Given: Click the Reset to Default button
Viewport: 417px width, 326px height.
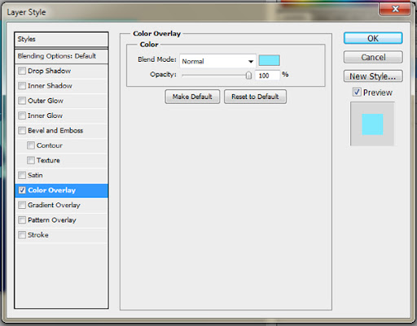Looking at the screenshot, I should pos(255,97).
